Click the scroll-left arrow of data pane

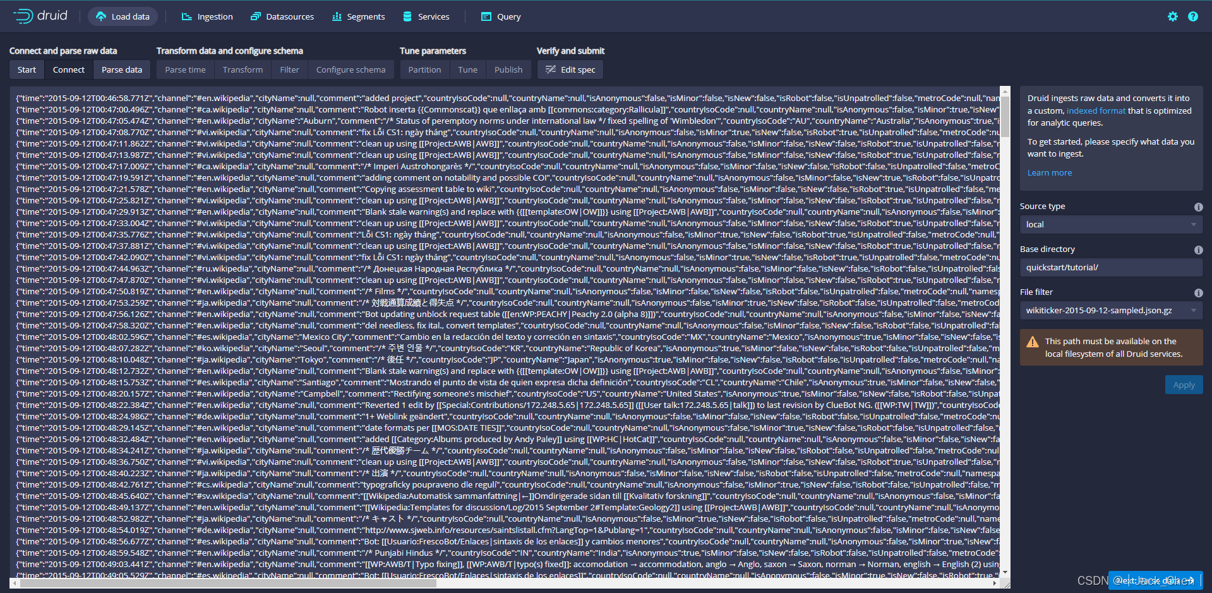[x=14, y=583]
